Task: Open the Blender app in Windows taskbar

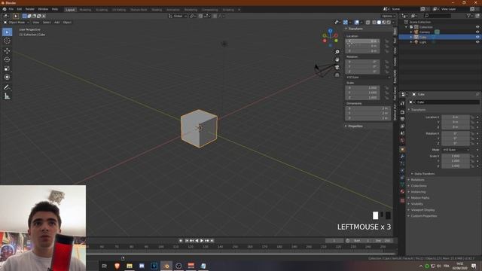Action: 166,266
